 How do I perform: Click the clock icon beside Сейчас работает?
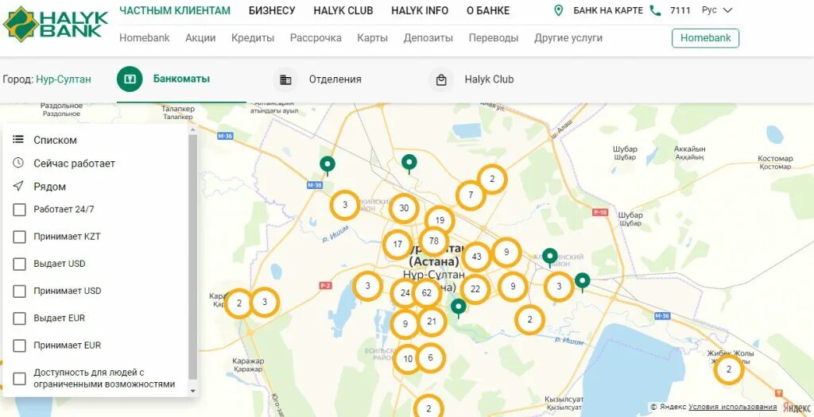coord(19,163)
